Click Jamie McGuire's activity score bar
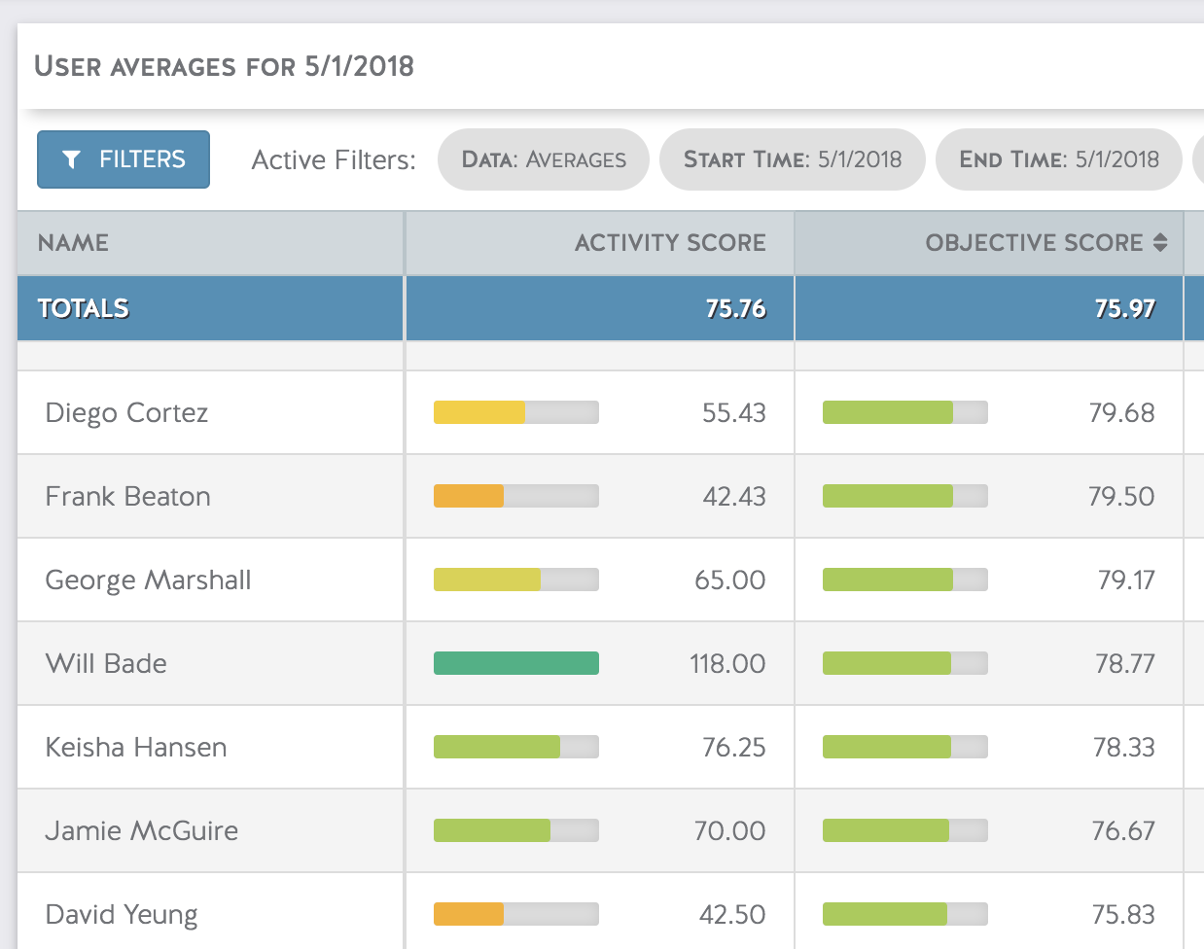1204x949 pixels. point(516,830)
